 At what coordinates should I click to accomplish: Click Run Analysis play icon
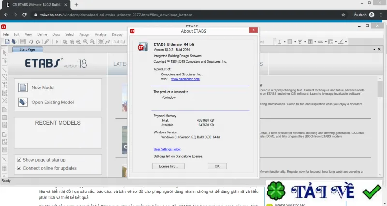click(x=57, y=42)
